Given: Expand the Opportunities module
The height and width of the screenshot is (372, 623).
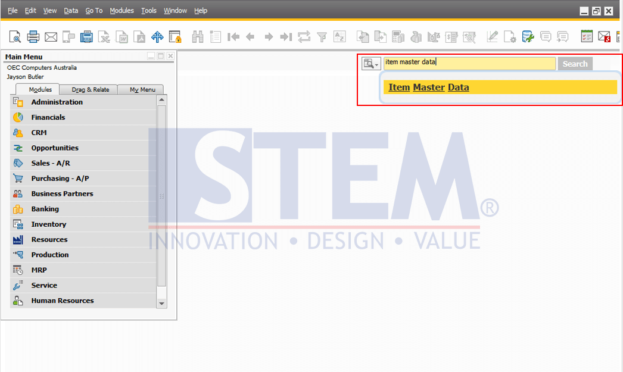Looking at the screenshot, I should (x=83, y=148).
